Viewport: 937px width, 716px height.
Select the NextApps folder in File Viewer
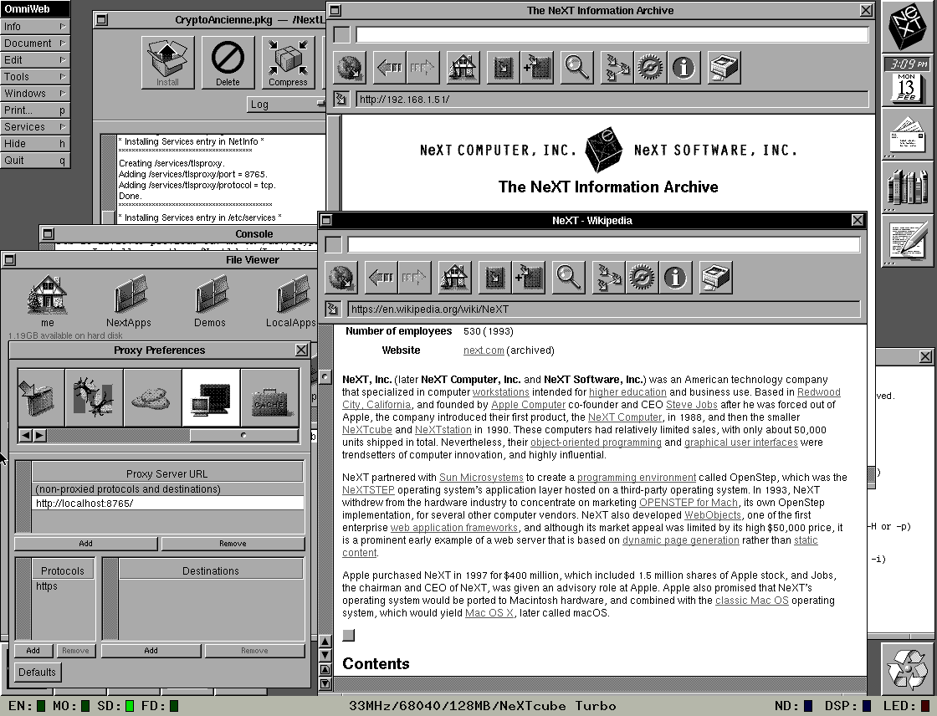click(x=129, y=302)
